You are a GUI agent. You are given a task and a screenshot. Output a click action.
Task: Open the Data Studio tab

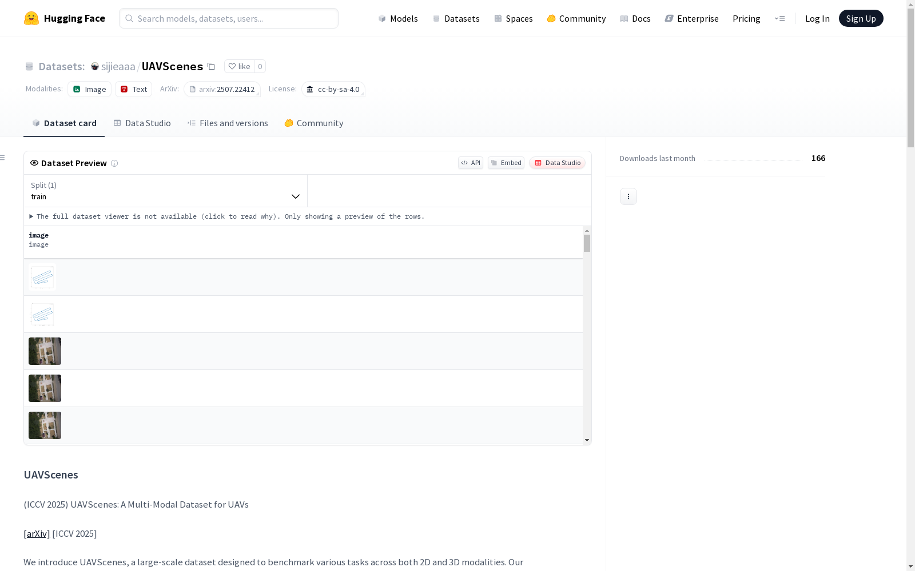point(142,123)
